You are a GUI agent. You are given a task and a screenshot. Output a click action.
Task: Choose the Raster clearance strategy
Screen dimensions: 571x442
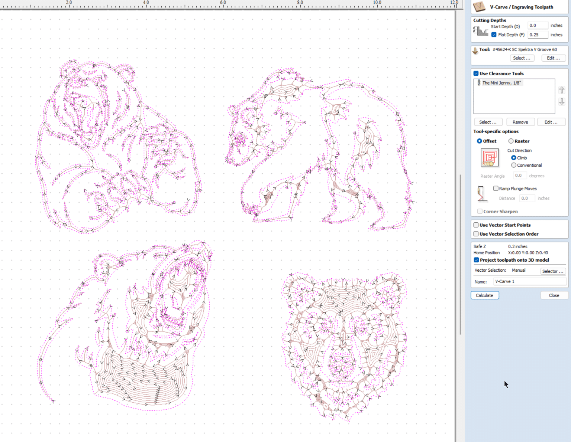[511, 141]
